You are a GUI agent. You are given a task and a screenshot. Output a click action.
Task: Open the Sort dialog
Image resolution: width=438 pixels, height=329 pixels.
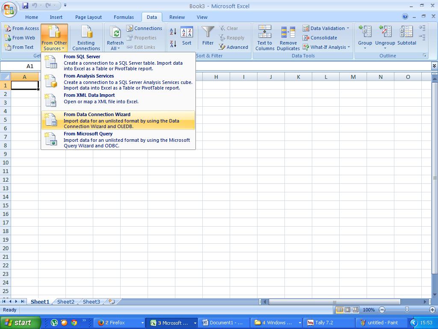click(x=186, y=36)
